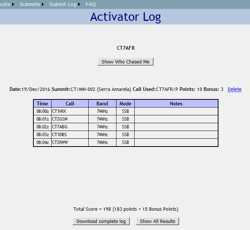Click the Call column header
The image size is (250, 230).
70,103
